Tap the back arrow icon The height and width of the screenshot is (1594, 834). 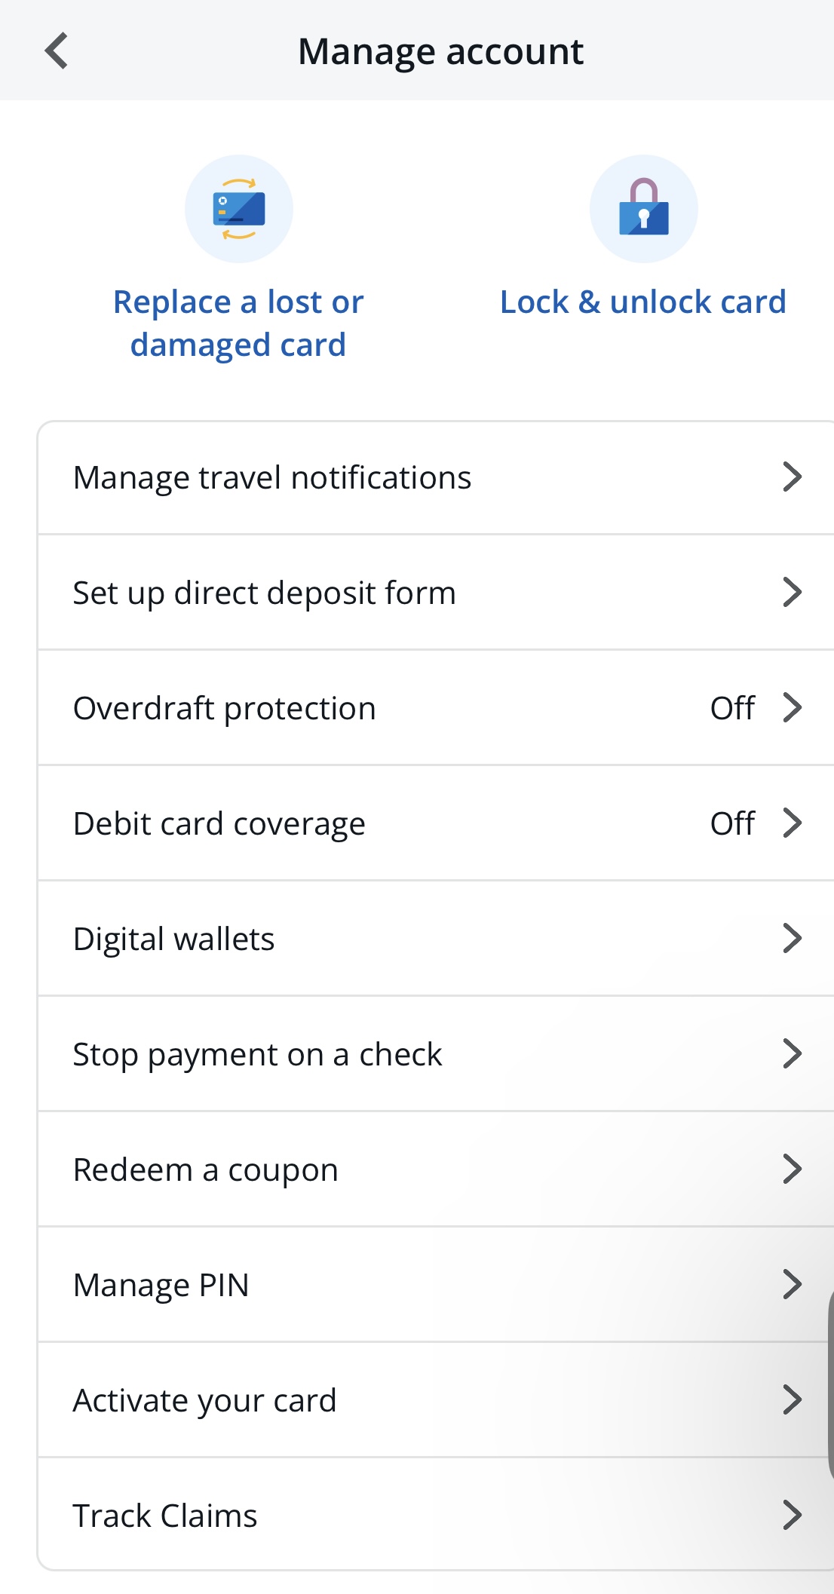[57, 51]
